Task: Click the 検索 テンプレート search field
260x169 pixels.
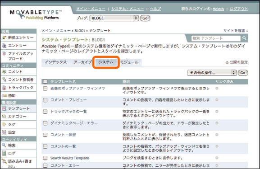Action: (x=216, y=38)
